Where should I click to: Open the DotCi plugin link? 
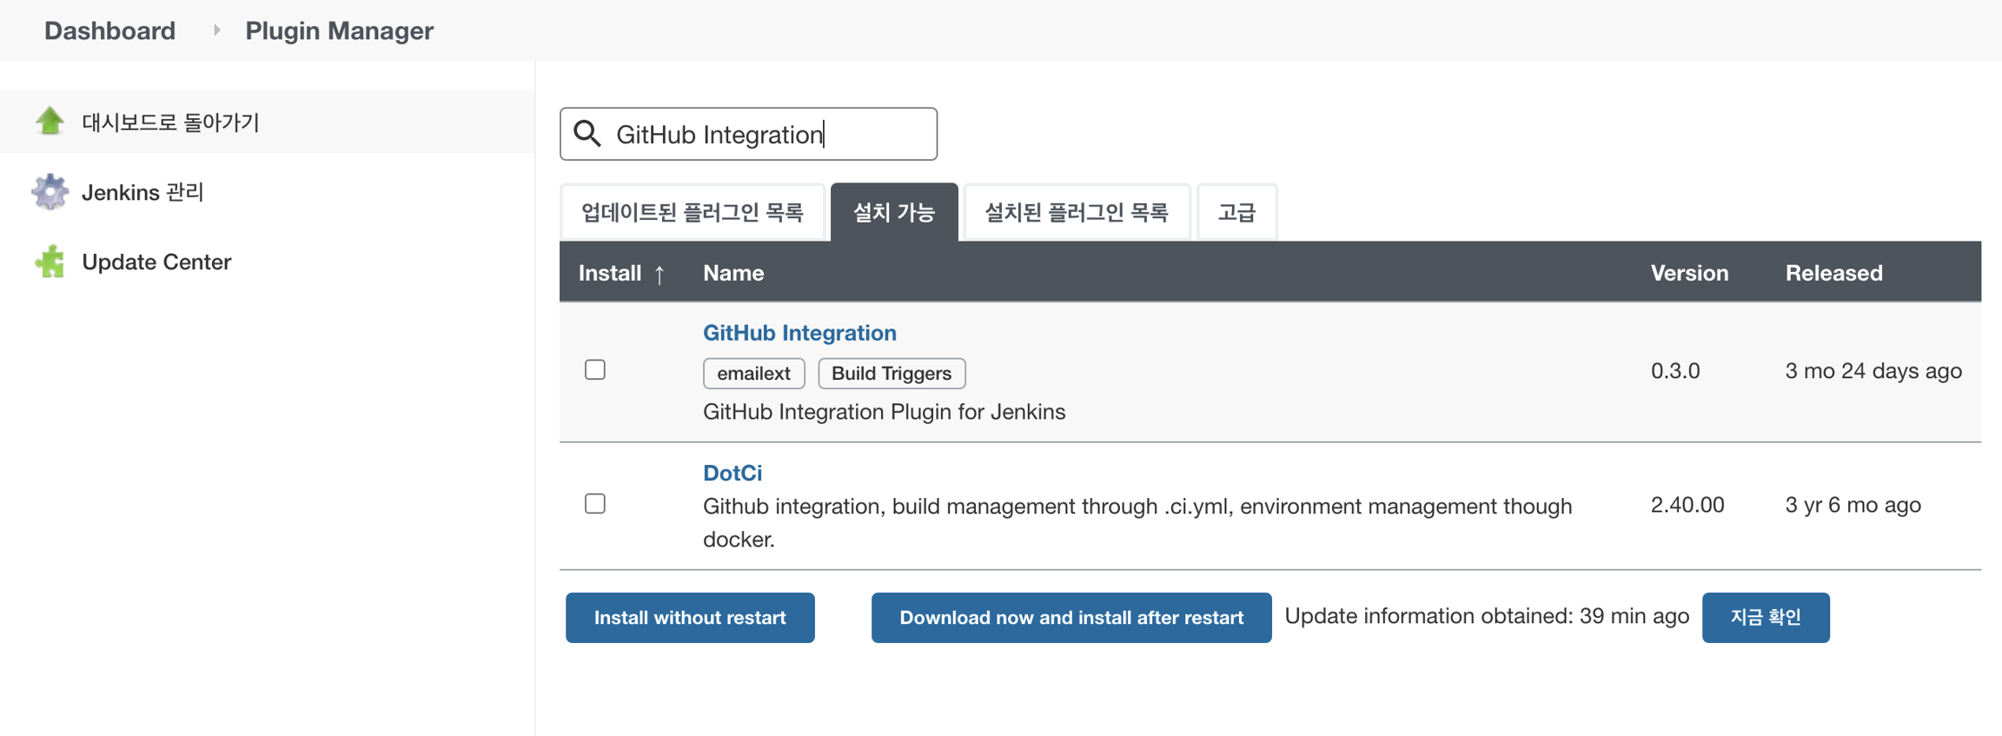[732, 473]
